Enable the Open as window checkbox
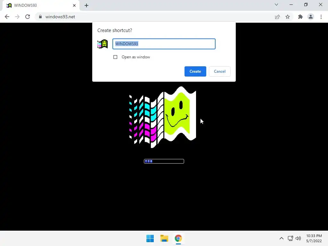Image resolution: width=328 pixels, height=246 pixels. 115,57
